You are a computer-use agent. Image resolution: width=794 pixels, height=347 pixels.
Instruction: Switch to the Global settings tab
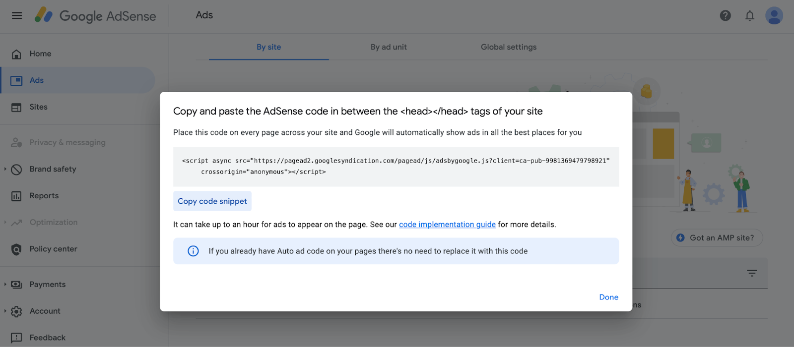(x=508, y=47)
